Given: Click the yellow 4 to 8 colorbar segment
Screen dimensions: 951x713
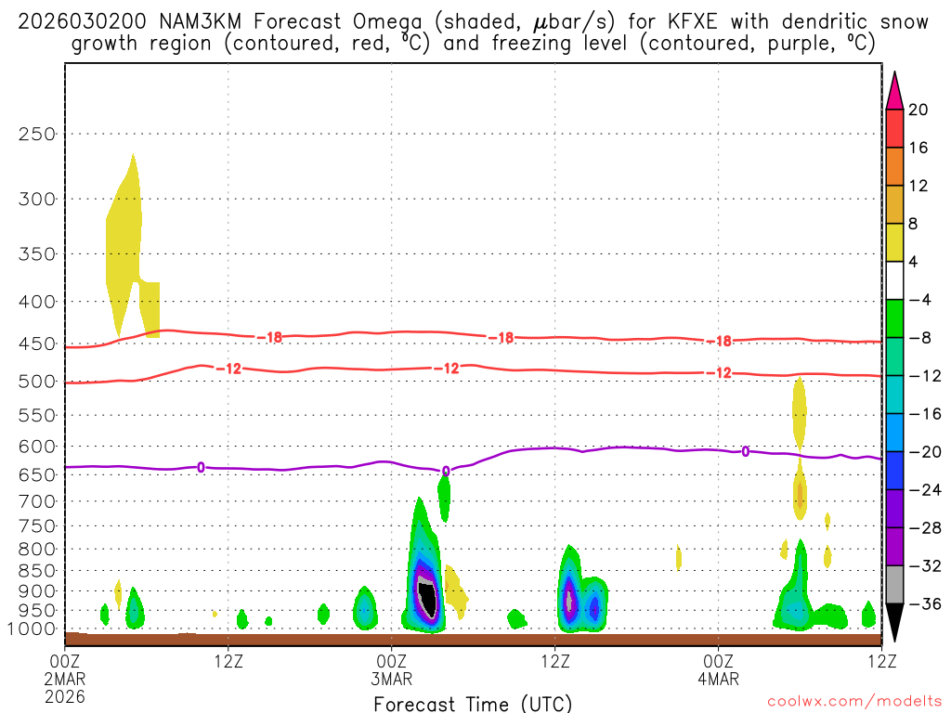Looking at the screenshot, I should coord(894,242).
